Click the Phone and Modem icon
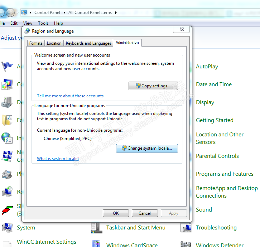The height and width of the screenshot is (247, 260). pyautogui.click(x=7, y=174)
